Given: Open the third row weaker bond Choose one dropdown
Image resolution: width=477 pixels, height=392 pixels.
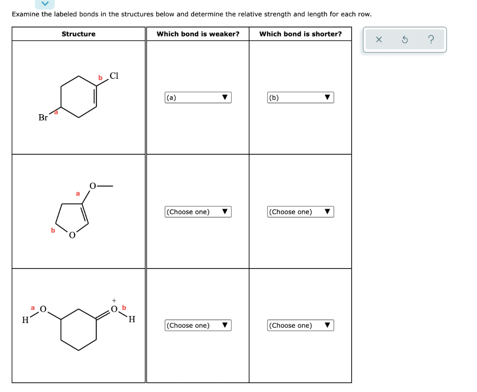Looking at the screenshot, I should pyautogui.click(x=198, y=325).
